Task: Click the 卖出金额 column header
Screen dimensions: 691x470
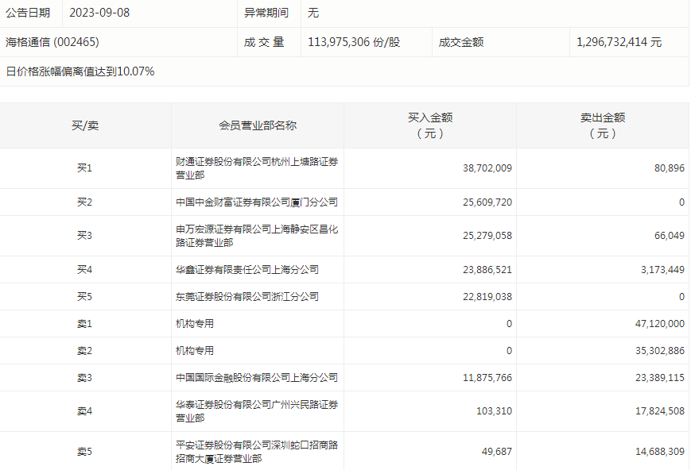Action: (602, 125)
